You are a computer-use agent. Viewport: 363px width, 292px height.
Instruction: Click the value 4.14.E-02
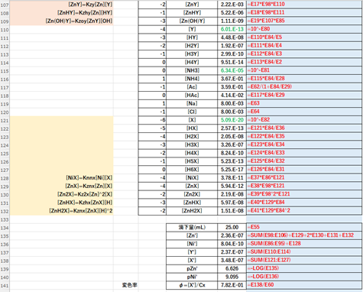click(x=232, y=96)
